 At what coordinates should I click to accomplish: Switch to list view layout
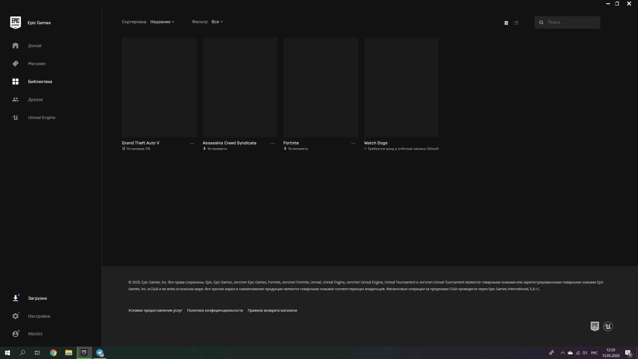pyautogui.click(x=516, y=22)
